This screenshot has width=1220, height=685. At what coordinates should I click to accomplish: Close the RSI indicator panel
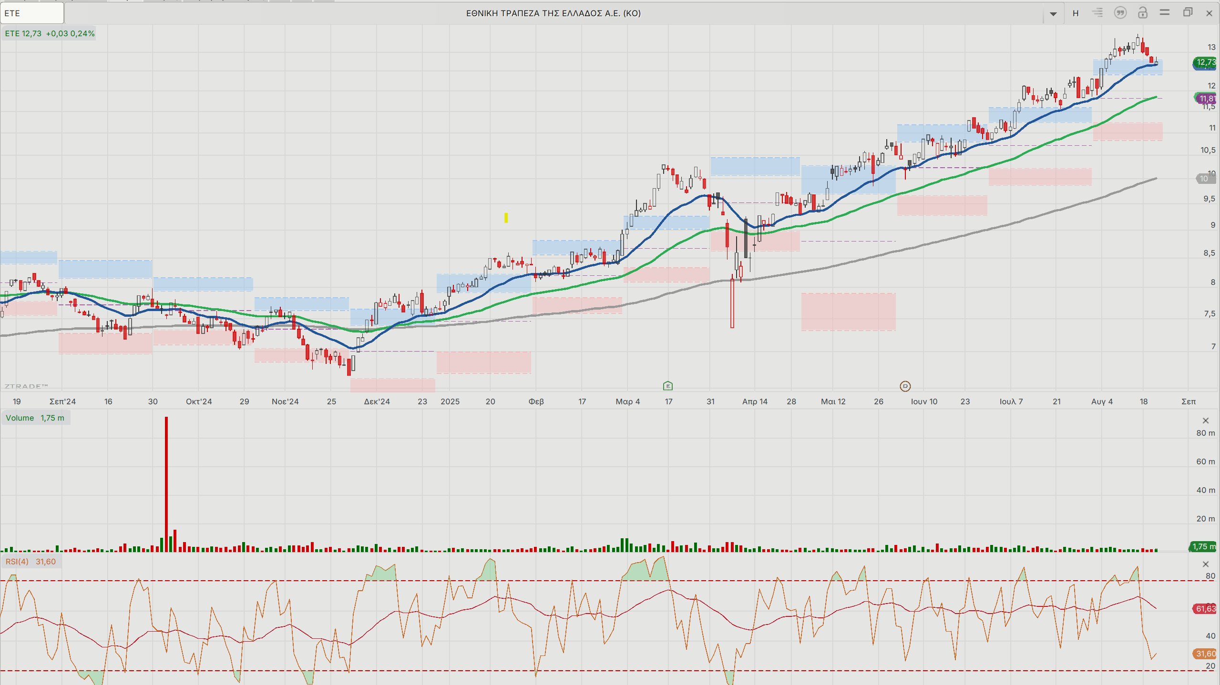click(x=1205, y=564)
